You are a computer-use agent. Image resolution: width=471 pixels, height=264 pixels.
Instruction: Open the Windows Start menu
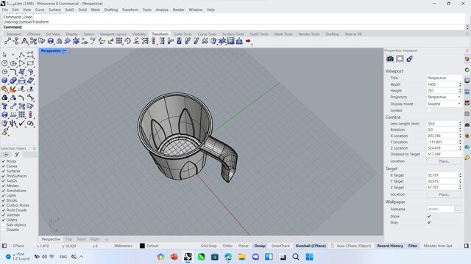309,257
